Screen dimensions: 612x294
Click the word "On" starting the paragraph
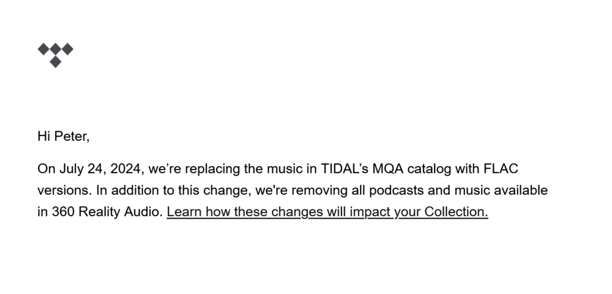46,169
